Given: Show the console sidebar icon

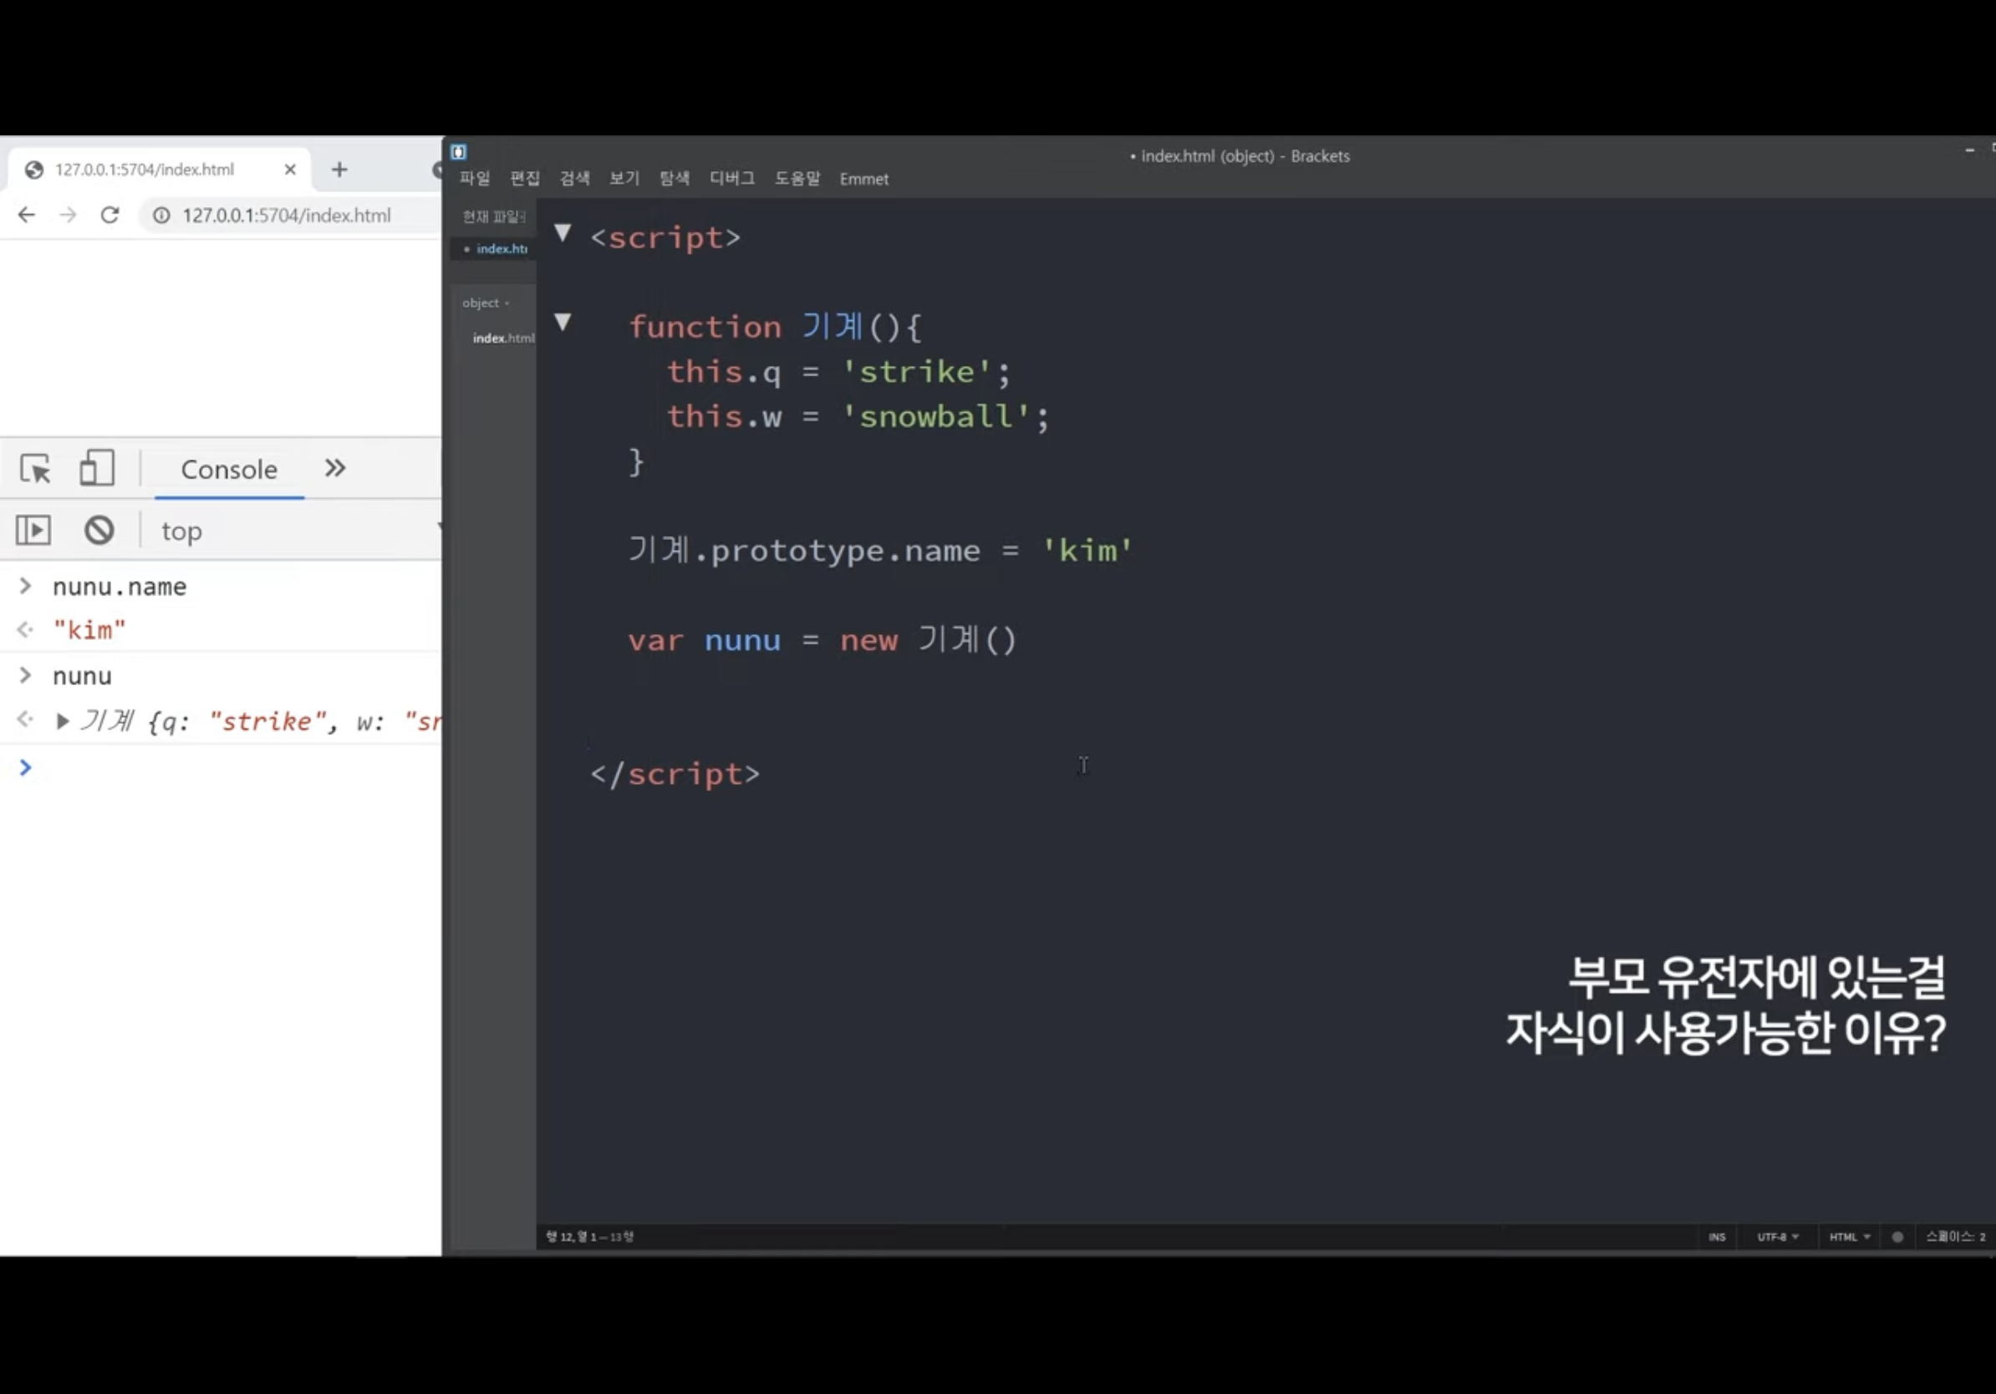Looking at the screenshot, I should point(34,529).
